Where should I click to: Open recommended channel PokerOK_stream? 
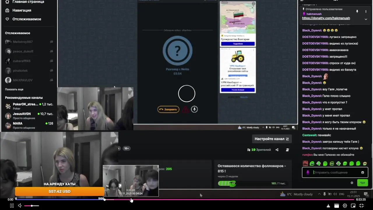click(x=29, y=106)
